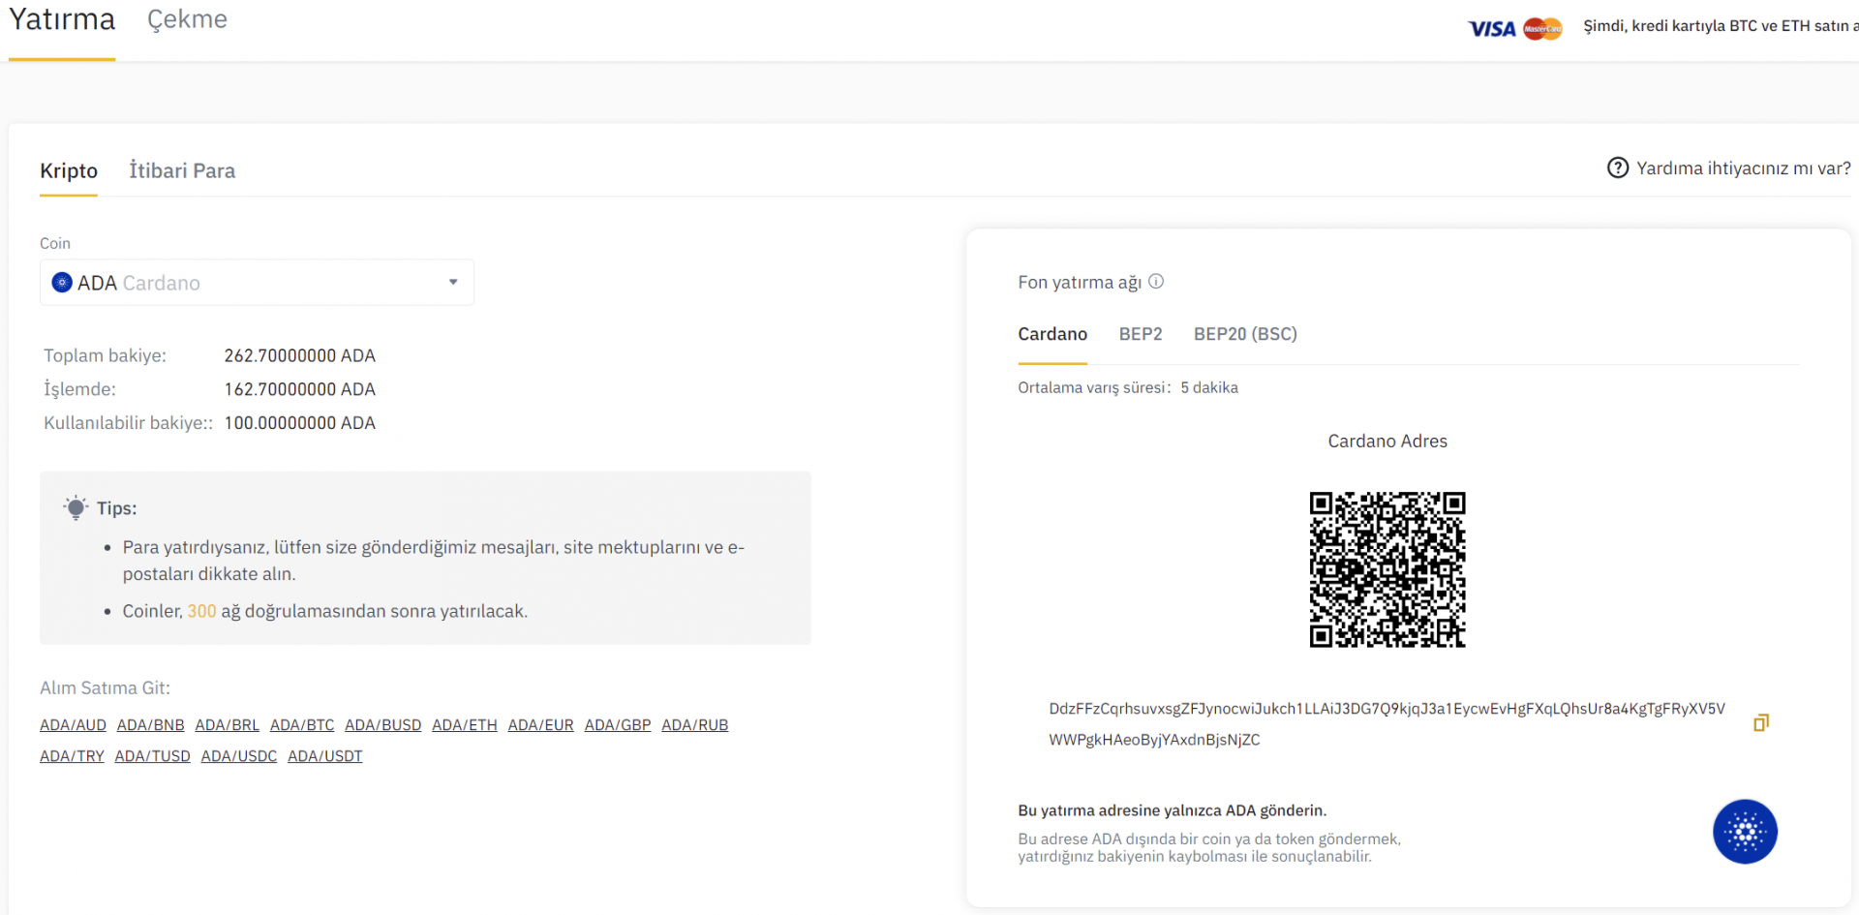The height and width of the screenshot is (915, 1859).
Task: Go to the ADA/GBP trading pair
Action: (618, 725)
